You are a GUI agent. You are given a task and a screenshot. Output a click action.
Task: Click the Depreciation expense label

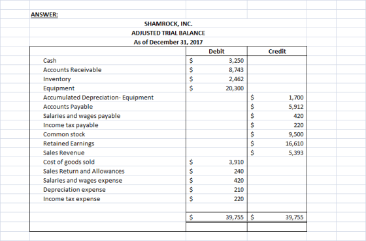75,190
